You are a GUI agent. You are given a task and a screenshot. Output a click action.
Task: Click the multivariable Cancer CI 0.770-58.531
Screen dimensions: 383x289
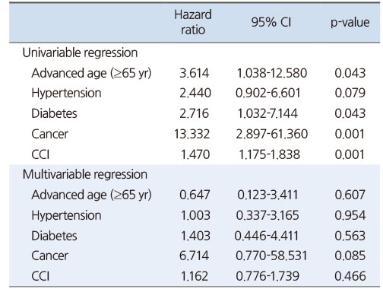pyautogui.click(x=271, y=256)
